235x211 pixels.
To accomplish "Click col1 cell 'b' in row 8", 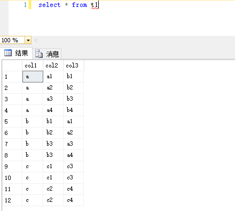I will pyautogui.click(x=33, y=155).
